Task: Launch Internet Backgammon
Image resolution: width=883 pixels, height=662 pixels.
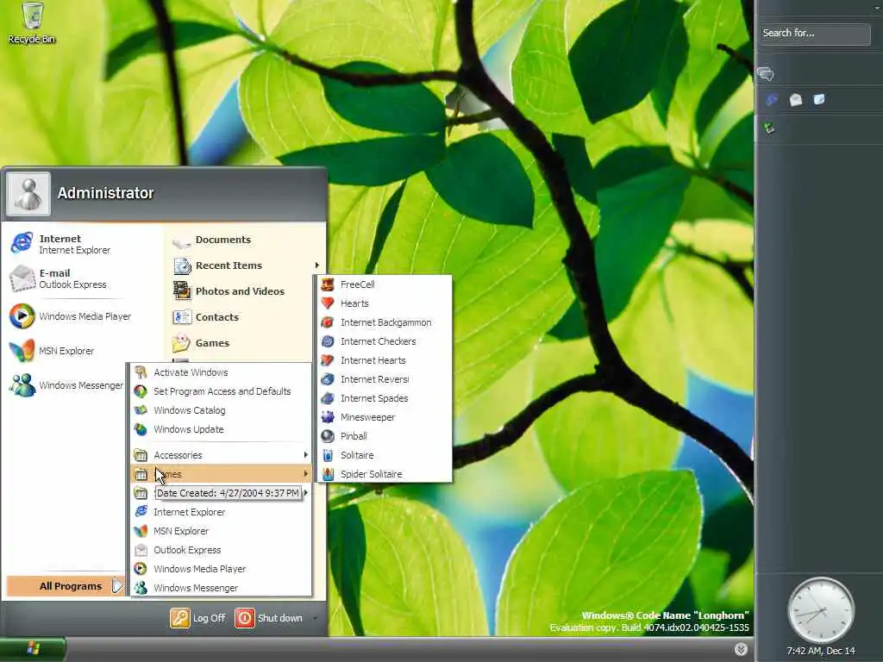Action: [385, 322]
